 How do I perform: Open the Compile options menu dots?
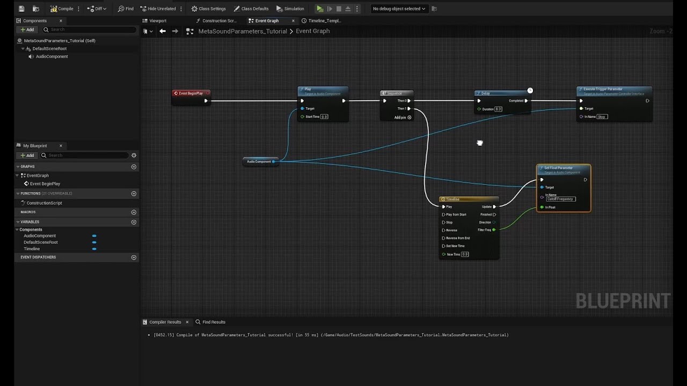[79, 9]
